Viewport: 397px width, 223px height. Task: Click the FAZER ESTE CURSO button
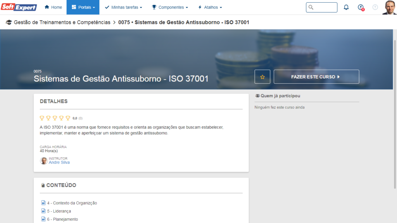tap(316, 77)
